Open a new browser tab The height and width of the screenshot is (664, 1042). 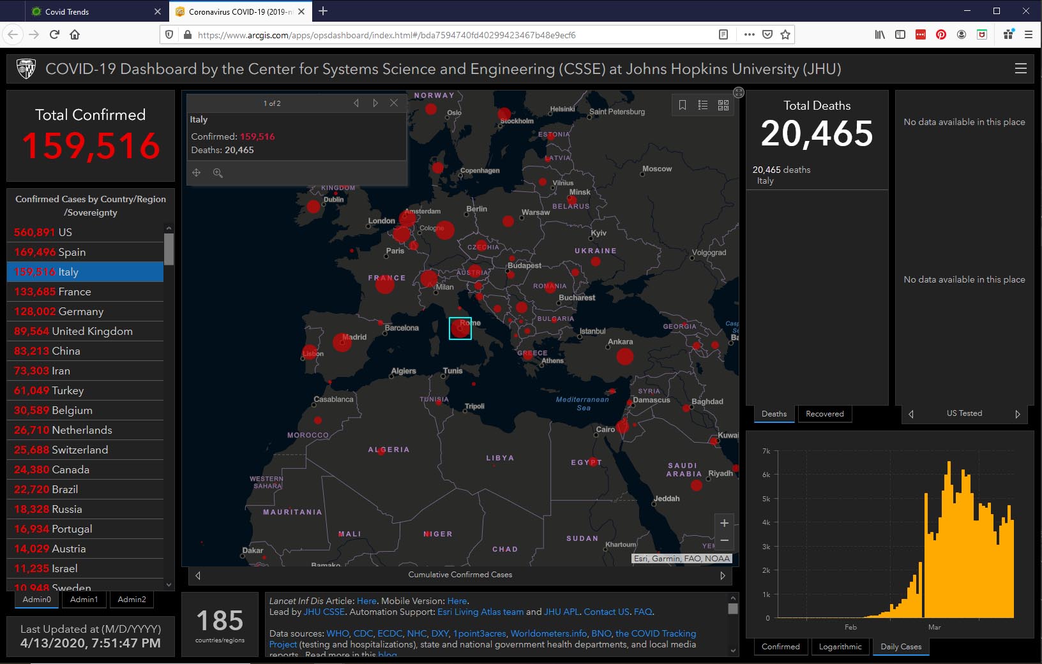pos(323,11)
